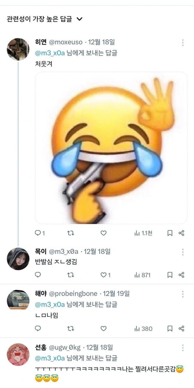
Task: Share 해야's reply
Action: click(182, 329)
